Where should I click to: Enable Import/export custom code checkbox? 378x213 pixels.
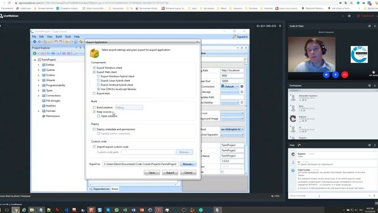(x=94, y=147)
